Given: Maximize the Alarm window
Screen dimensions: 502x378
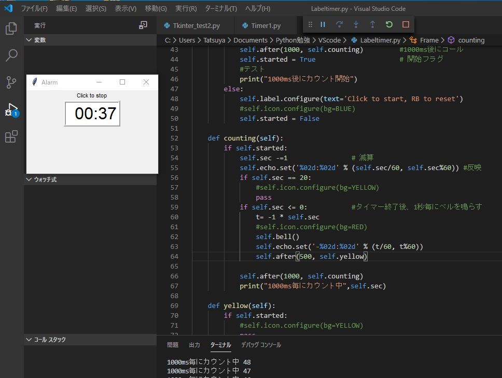Looking at the screenshot, I should pos(122,82).
